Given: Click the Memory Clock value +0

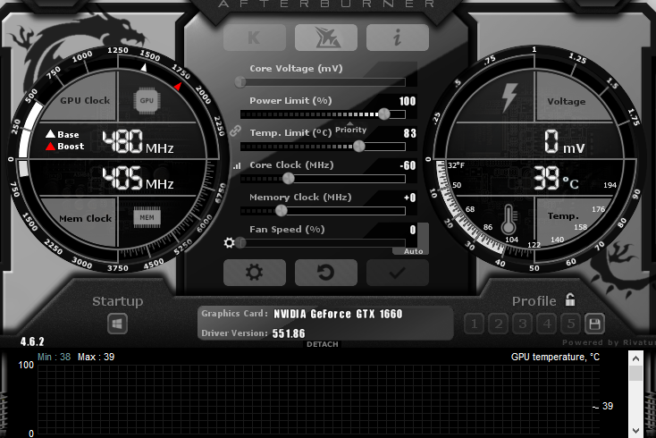Looking at the screenshot, I should coord(410,198).
